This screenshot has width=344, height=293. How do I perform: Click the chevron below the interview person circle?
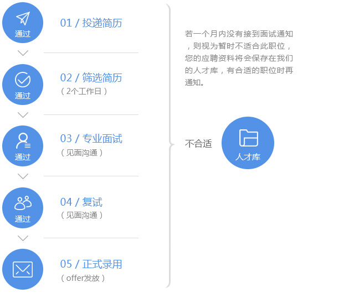pyautogui.click(x=23, y=176)
